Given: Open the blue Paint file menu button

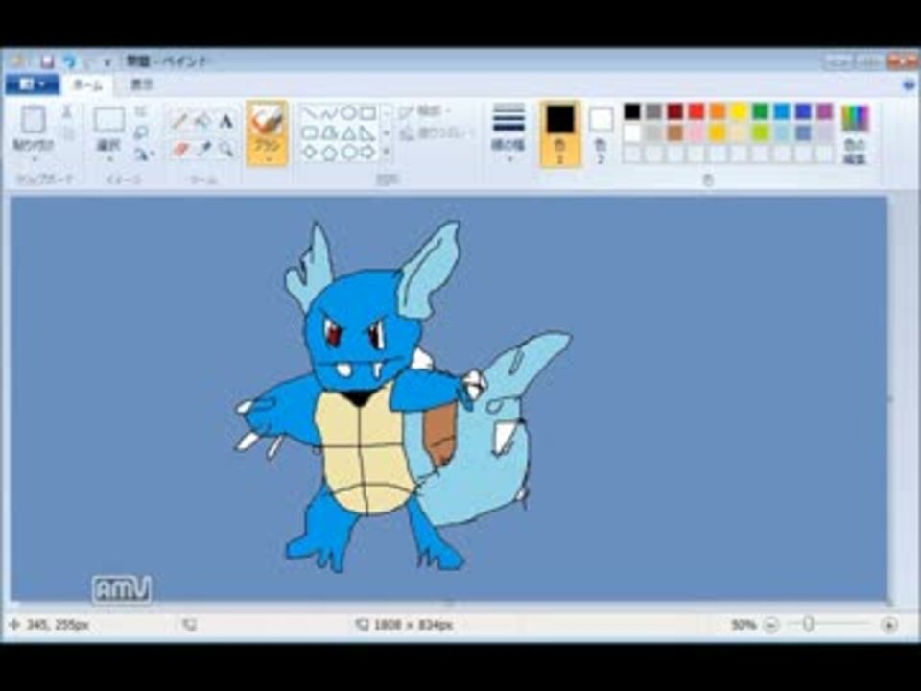Looking at the screenshot, I should (33, 84).
